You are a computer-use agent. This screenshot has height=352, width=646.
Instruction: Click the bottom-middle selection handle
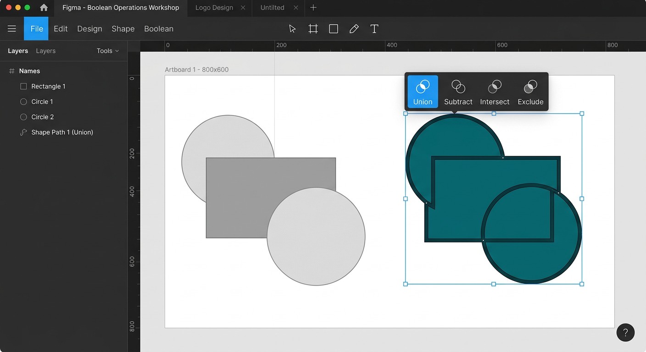(494, 284)
